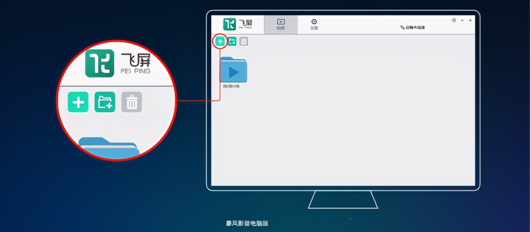Image resolution: width=531 pixels, height=232 pixels.
Task: Click the small new-folder icon in the app window toolbar
Action: pos(232,41)
